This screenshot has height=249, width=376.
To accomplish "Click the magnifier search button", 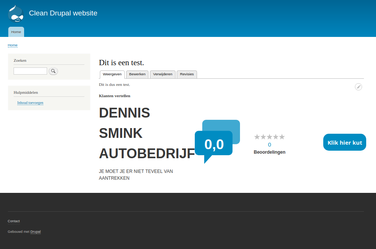I will (53, 71).
